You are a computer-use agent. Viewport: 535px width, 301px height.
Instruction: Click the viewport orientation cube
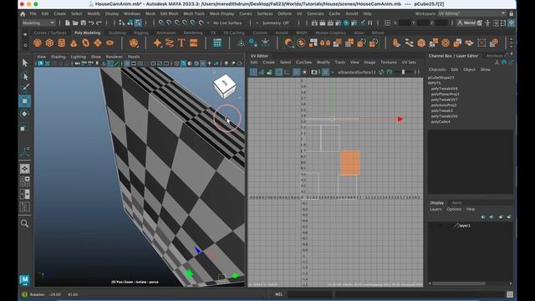(225, 85)
